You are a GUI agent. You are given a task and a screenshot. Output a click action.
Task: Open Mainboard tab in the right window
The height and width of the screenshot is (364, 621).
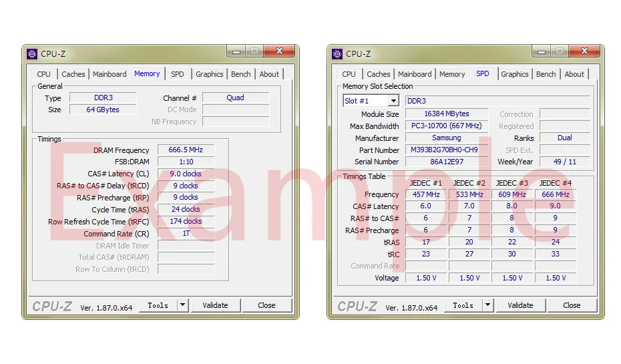click(415, 74)
